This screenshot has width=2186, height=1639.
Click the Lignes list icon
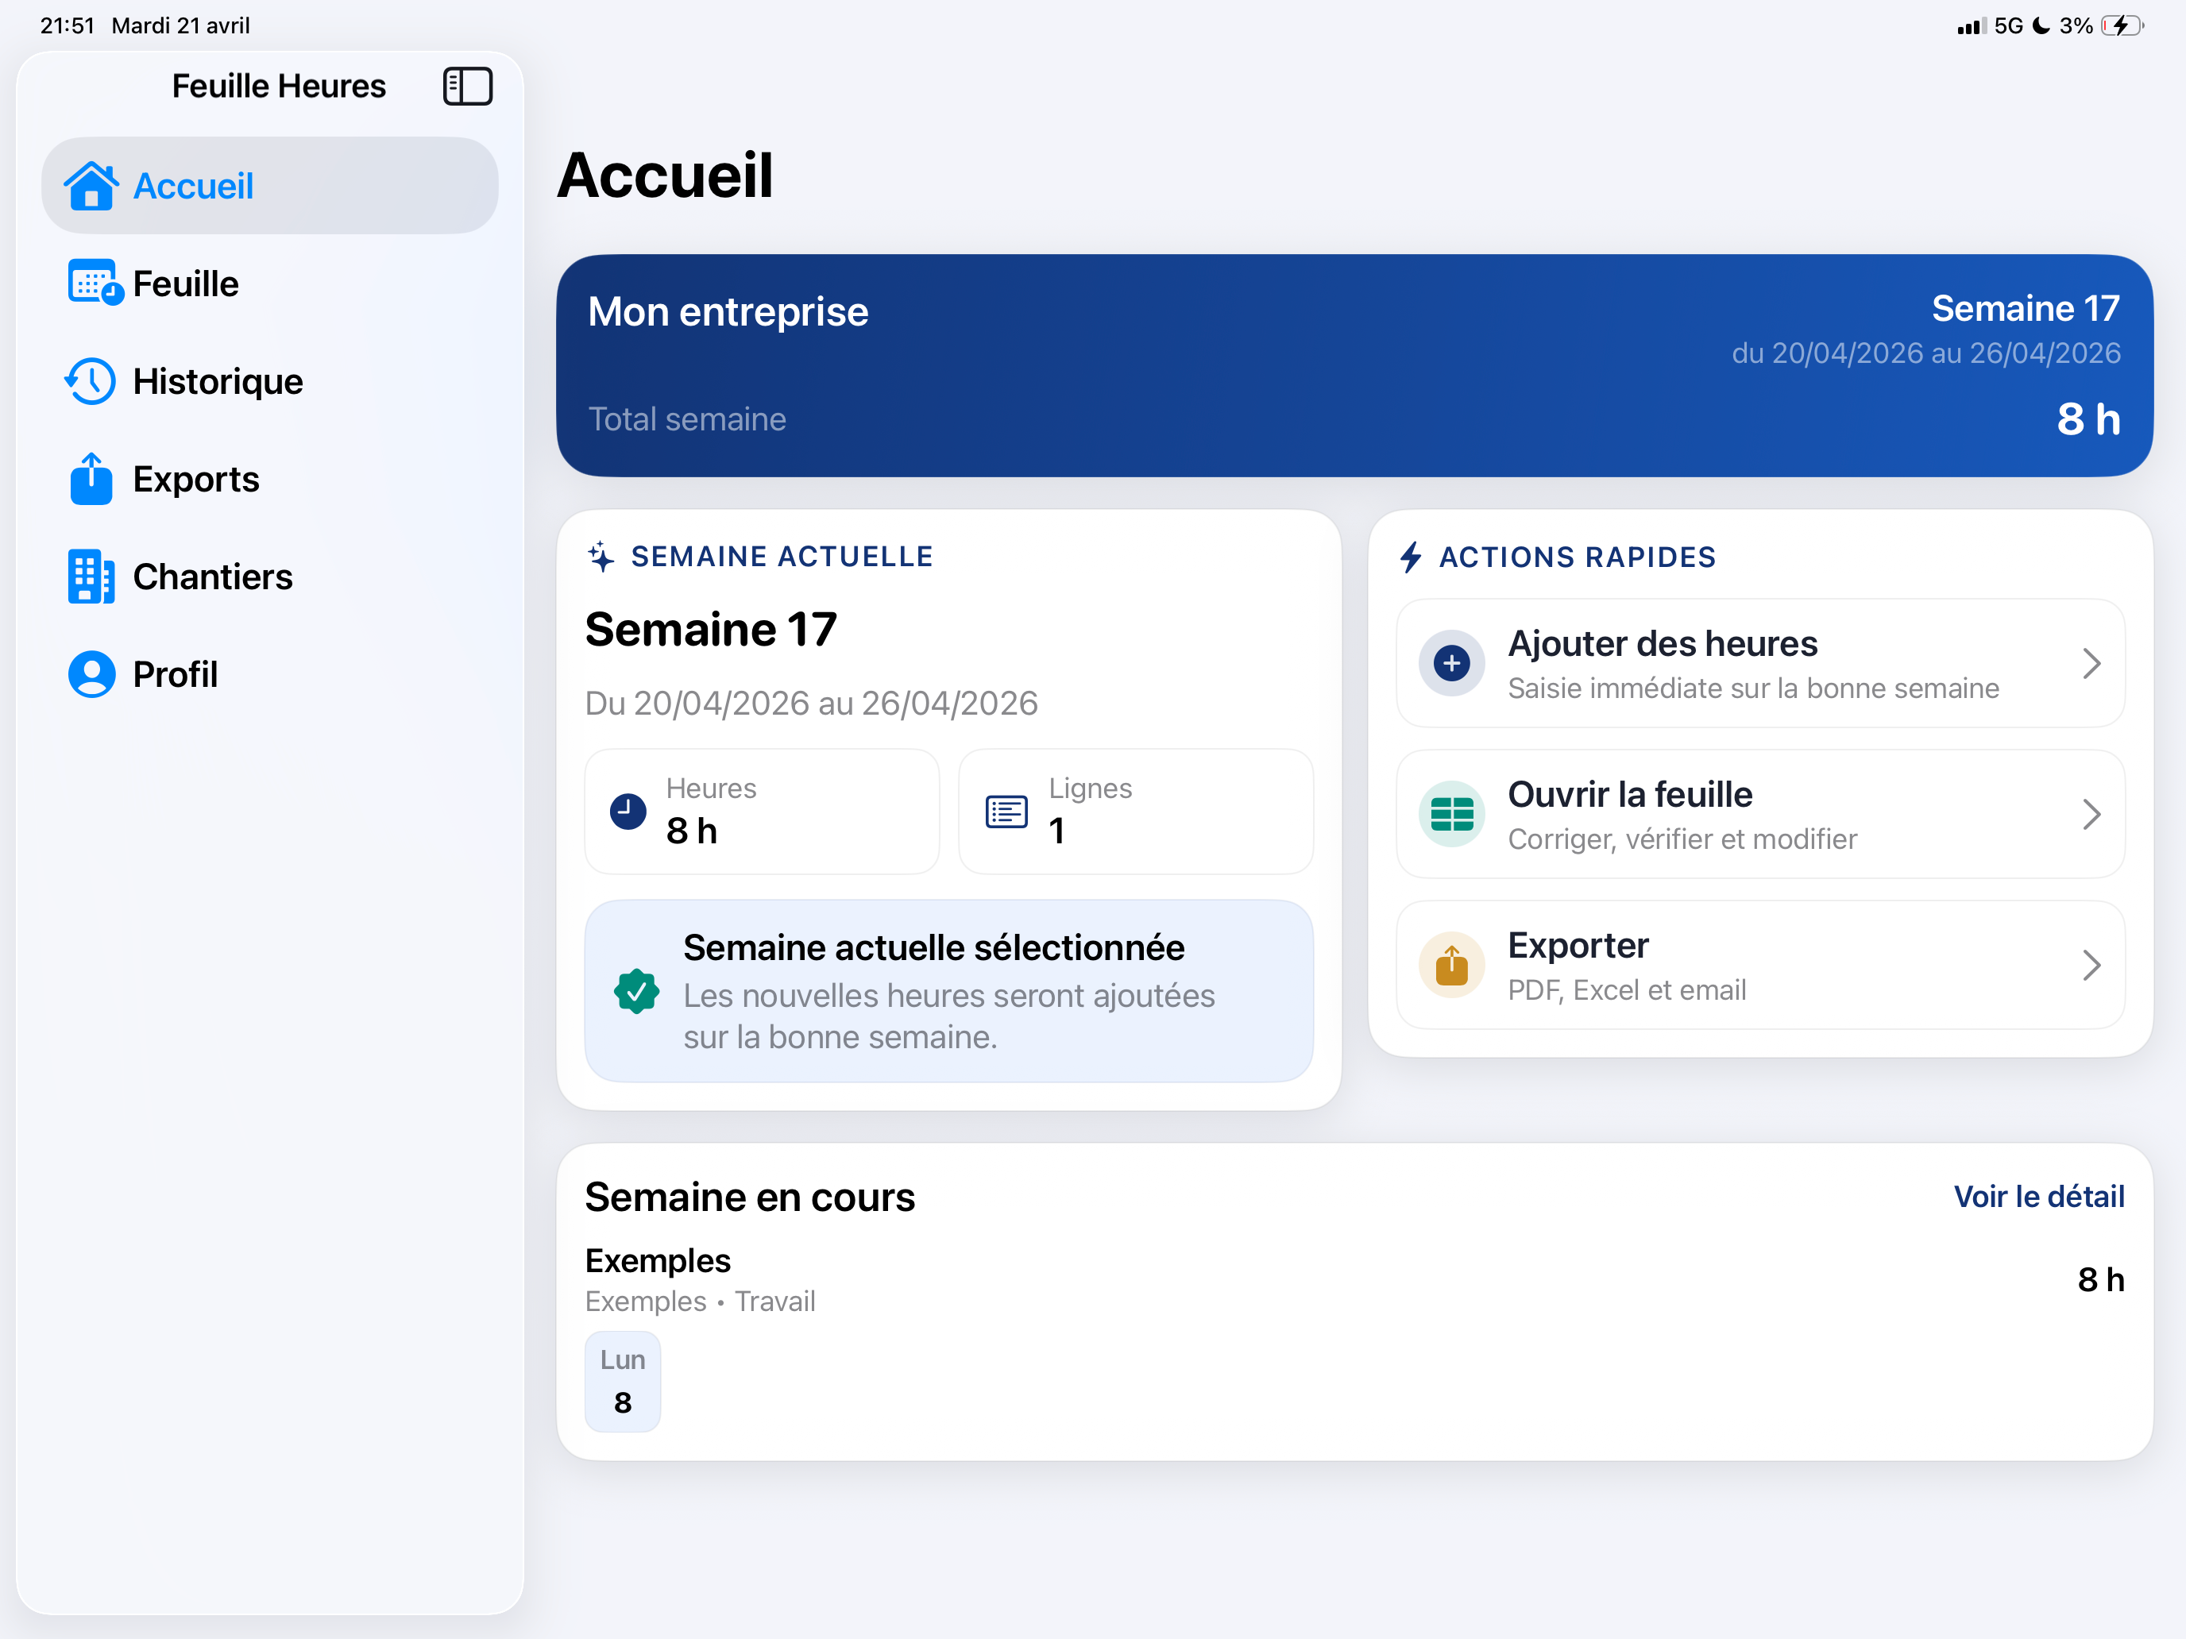pos(1006,812)
